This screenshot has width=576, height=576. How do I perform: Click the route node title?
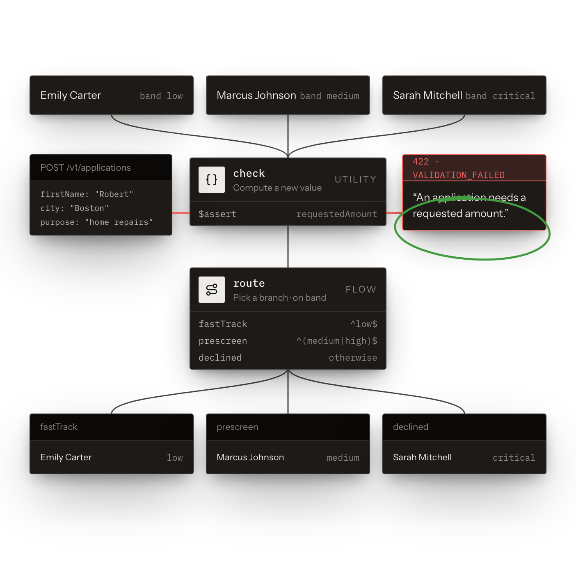click(249, 283)
